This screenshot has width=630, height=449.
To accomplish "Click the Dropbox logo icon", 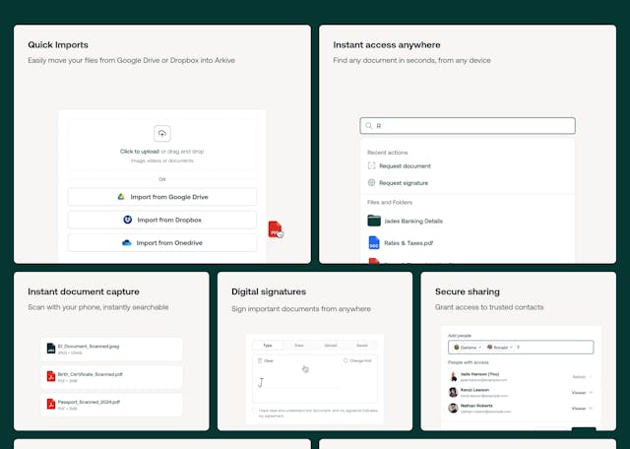I will tap(127, 220).
